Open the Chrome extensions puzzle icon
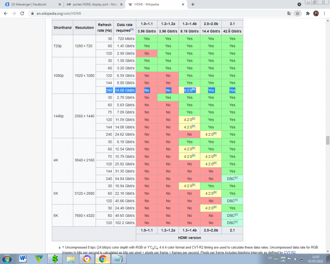Screen dimensions: 330x264 (308, 14)
